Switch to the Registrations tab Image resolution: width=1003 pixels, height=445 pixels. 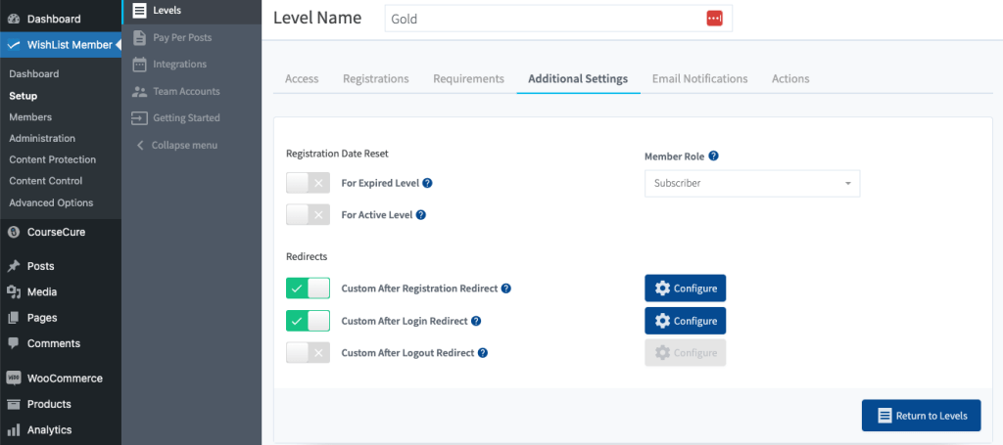[376, 78]
